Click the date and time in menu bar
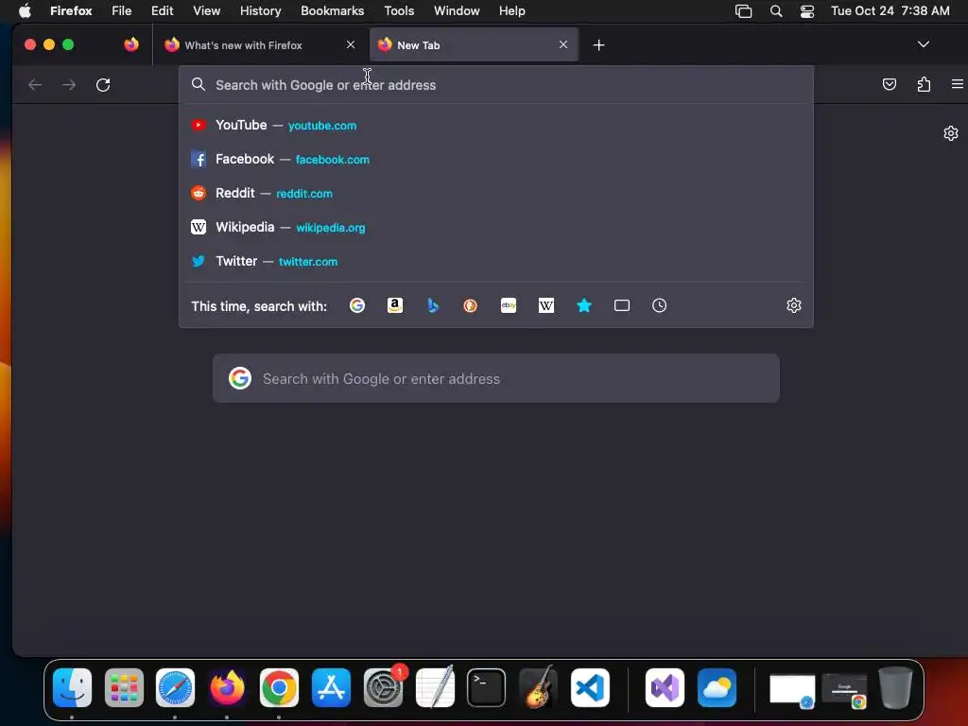Screen dimensions: 968x726 click(890, 10)
